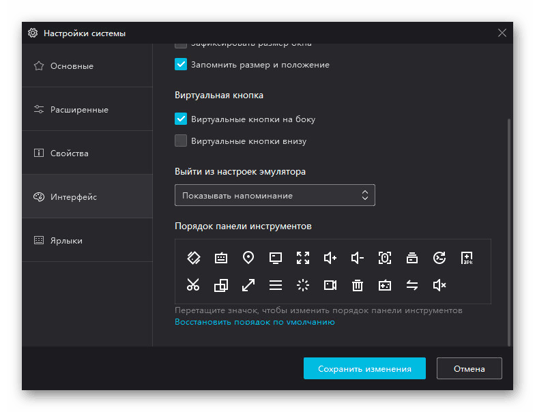Screen dimensions: 535x412
Task: Open the 'Основные' settings tab
Action: tap(72, 66)
